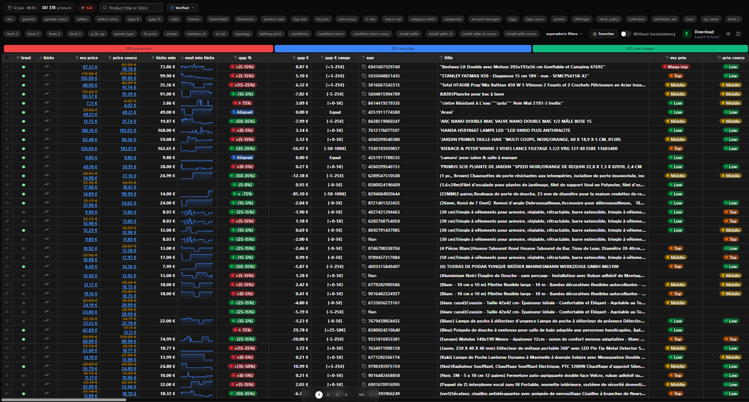Screen dimensions: 749x402
Task: Copy the EAN 4003315849407
Action: (x=364, y=267)
